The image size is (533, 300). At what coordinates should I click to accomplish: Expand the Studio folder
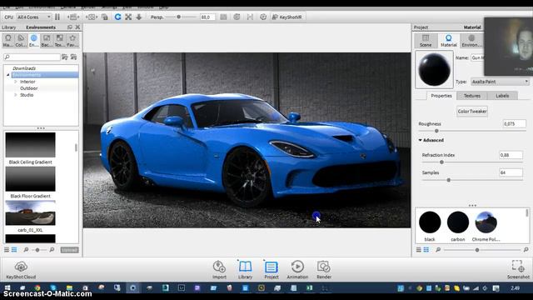[x=16, y=95]
